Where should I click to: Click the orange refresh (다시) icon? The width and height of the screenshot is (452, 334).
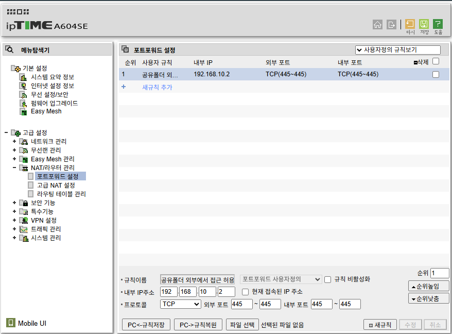[410, 24]
